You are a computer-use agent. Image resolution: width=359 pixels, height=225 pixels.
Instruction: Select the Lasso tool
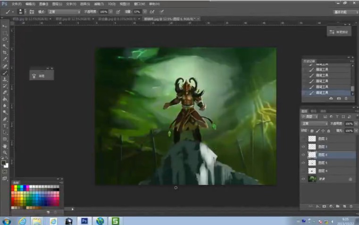coord(5,40)
